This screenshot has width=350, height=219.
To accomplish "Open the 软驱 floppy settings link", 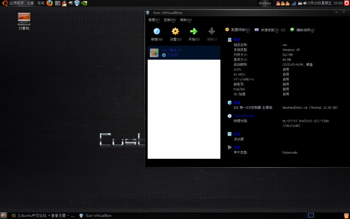I will (237, 134).
